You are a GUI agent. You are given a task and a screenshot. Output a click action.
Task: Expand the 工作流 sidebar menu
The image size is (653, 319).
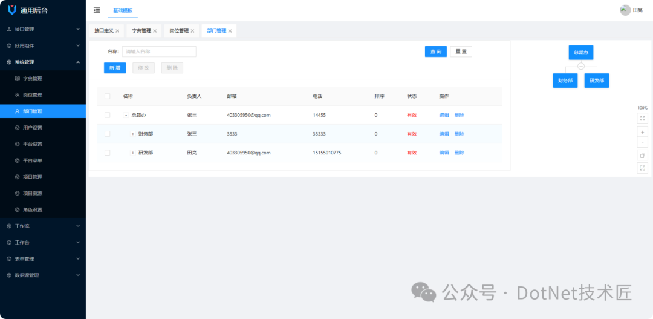point(42,226)
